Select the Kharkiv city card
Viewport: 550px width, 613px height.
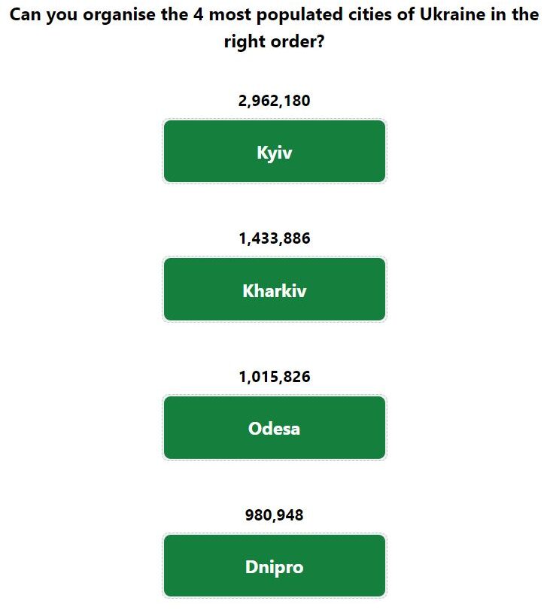(x=275, y=290)
